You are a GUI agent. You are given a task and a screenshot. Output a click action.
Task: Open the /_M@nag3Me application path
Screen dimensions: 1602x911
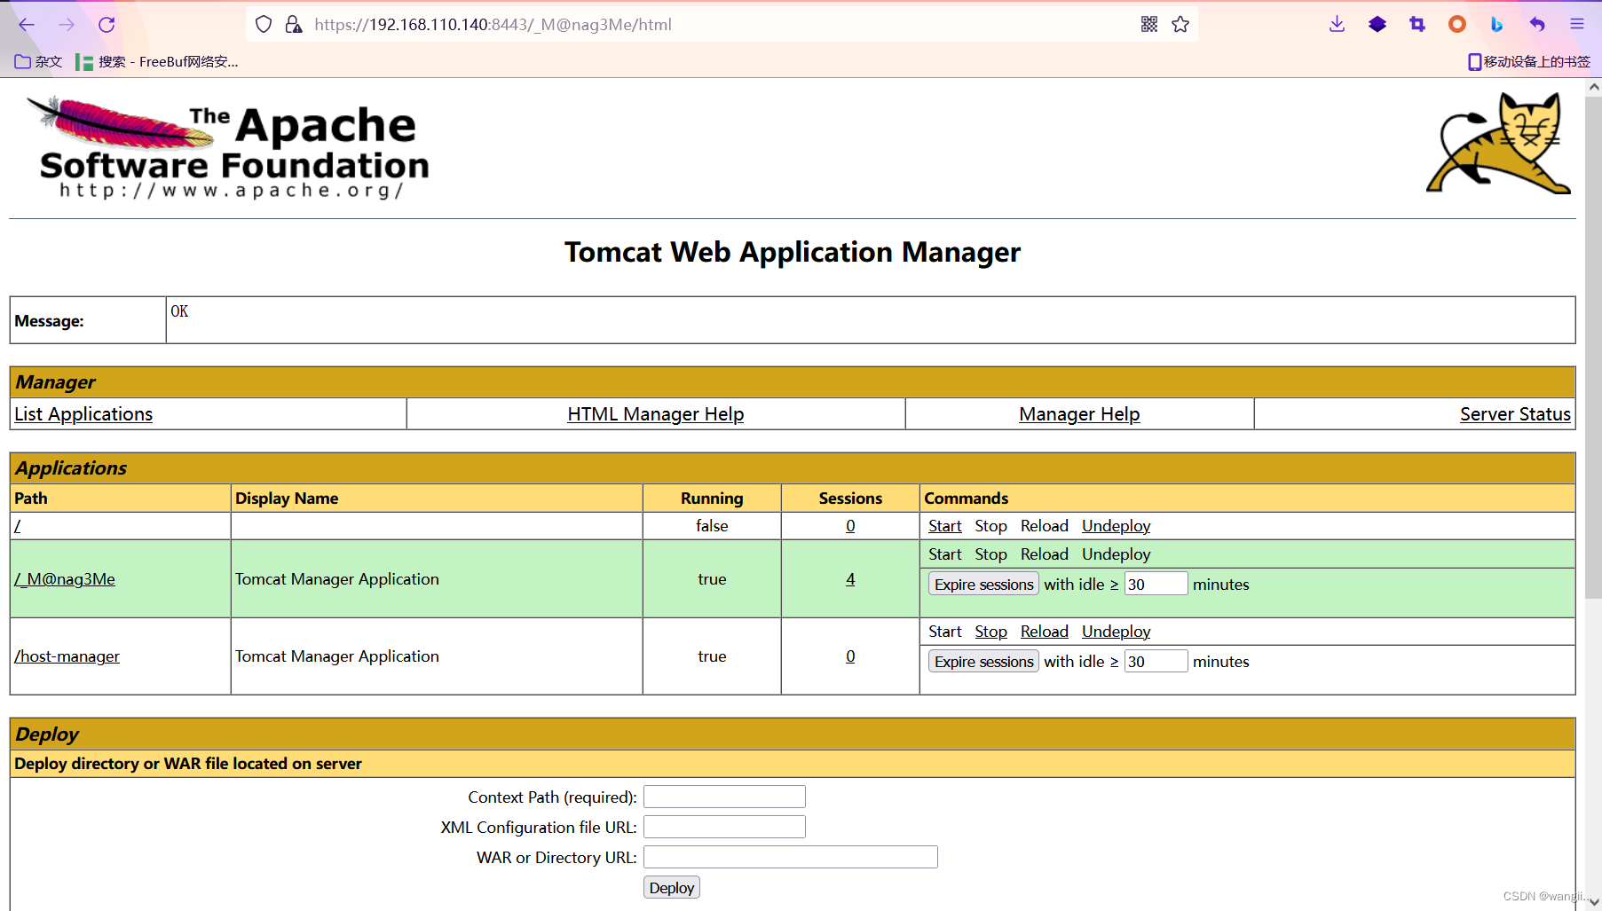[65, 579]
